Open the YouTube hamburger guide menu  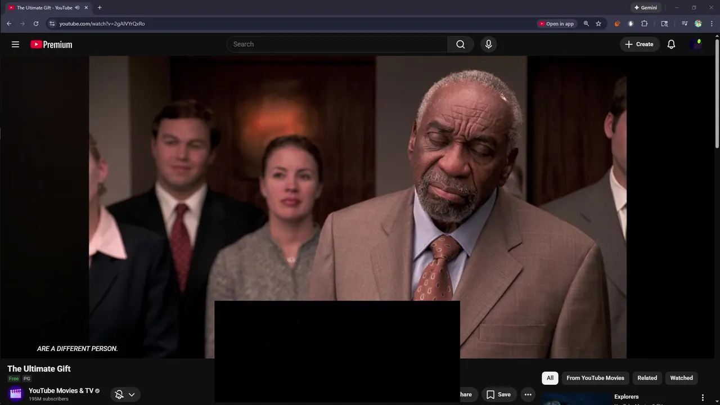15,44
